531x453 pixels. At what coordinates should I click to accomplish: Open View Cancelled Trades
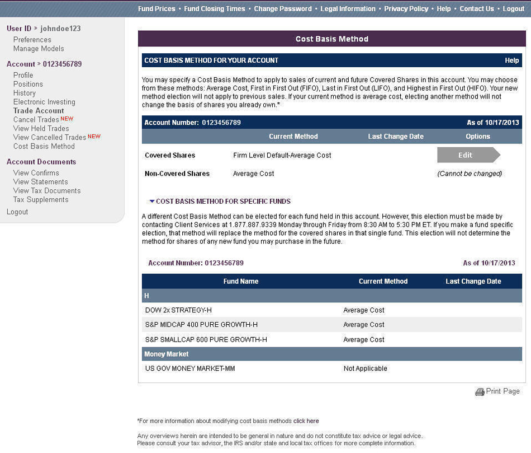[50, 137]
